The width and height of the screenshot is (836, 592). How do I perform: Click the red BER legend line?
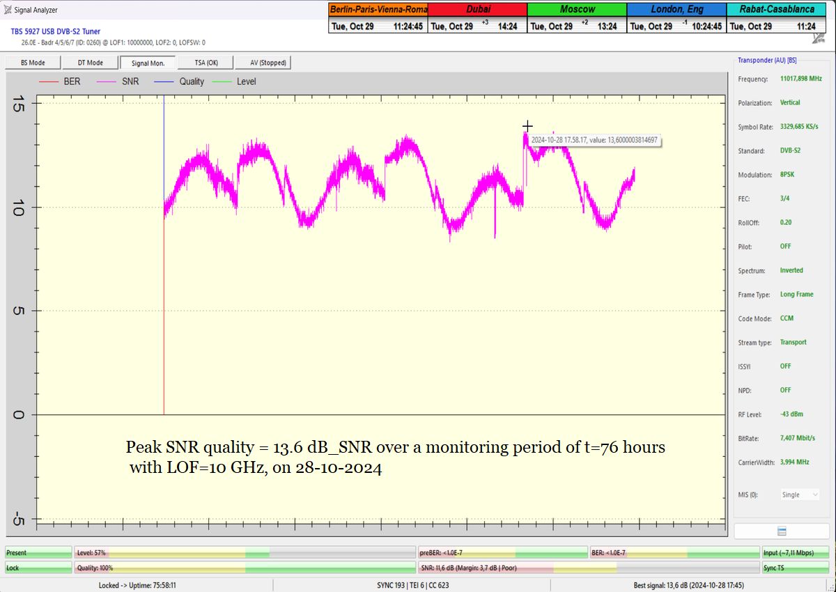click(x=49, y=81)
